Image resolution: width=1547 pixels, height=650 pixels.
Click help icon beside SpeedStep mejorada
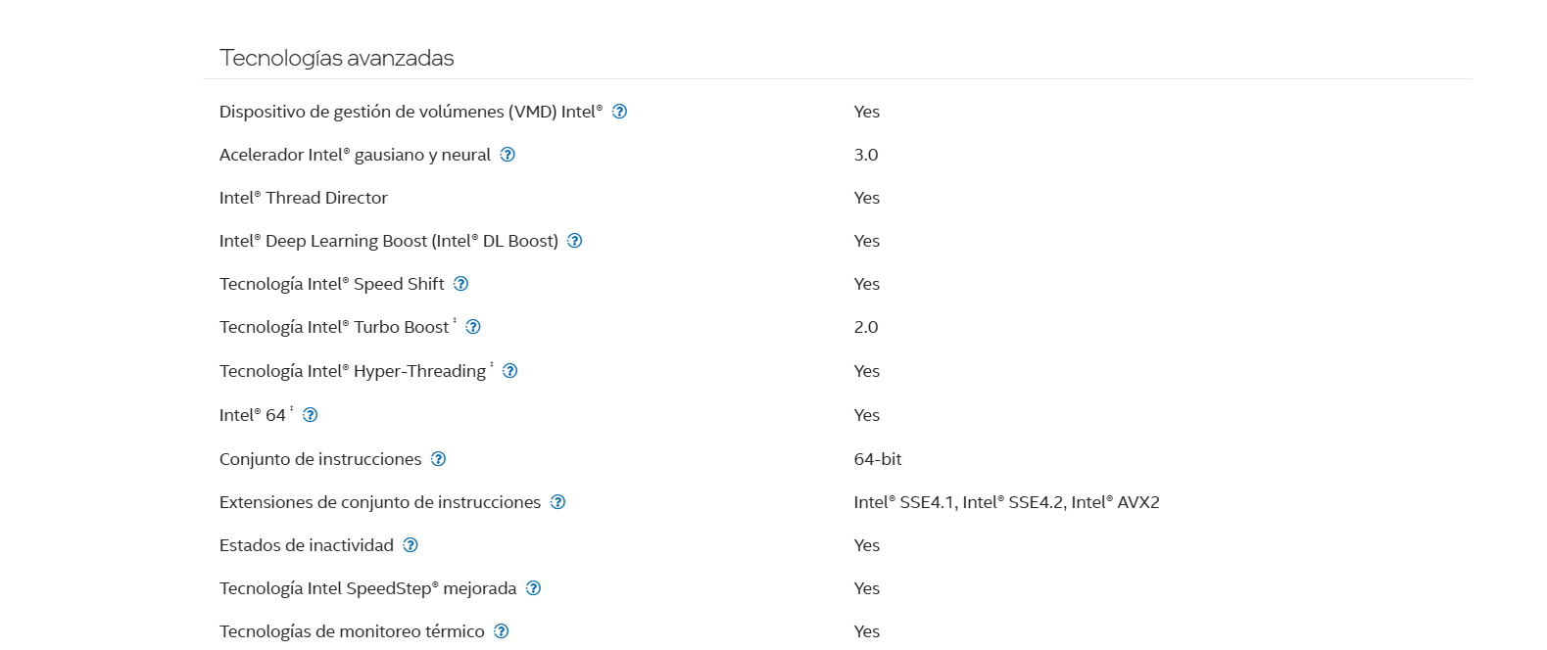(x=533, y=588)
